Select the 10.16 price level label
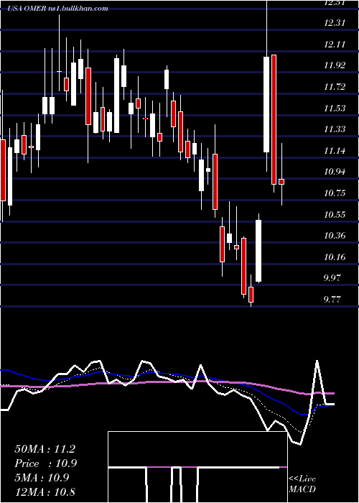This screenshot has width=359, height=503. pyautogui.click(x=336, y=257)
